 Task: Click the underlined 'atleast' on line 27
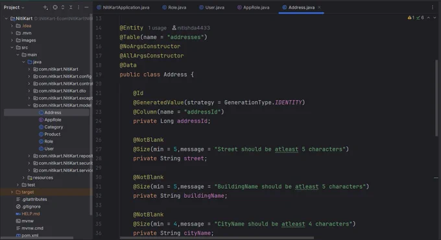point(286,149)
